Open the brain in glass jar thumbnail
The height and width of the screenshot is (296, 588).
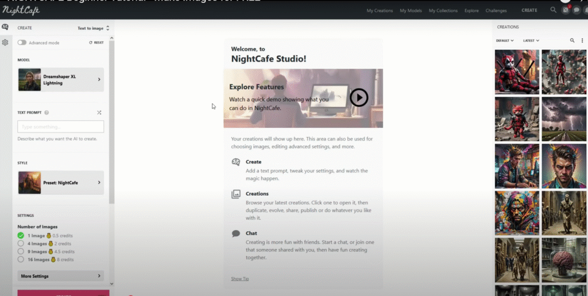pos(564,260)
